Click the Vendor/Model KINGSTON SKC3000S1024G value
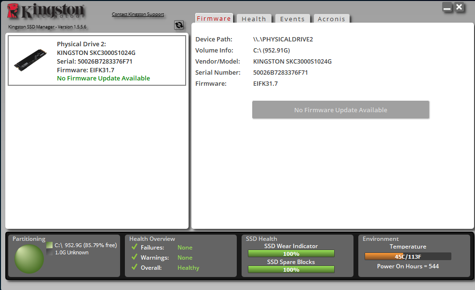Screen dimensions: 475x290 pos(292,62)
